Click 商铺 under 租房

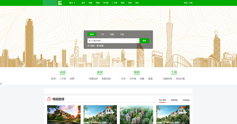coord(150,79)
